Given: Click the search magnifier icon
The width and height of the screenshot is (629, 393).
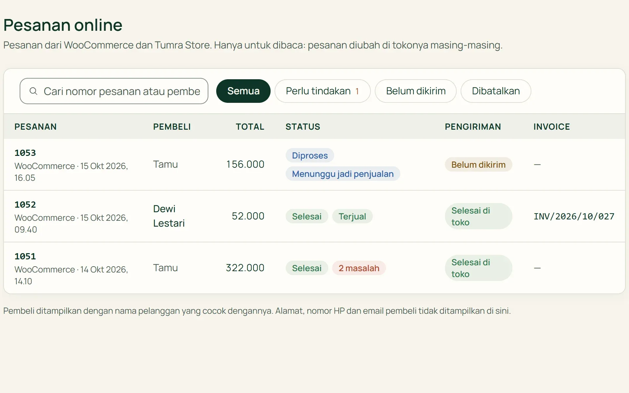Looking at the screenshot, I should tap(33, 91).
